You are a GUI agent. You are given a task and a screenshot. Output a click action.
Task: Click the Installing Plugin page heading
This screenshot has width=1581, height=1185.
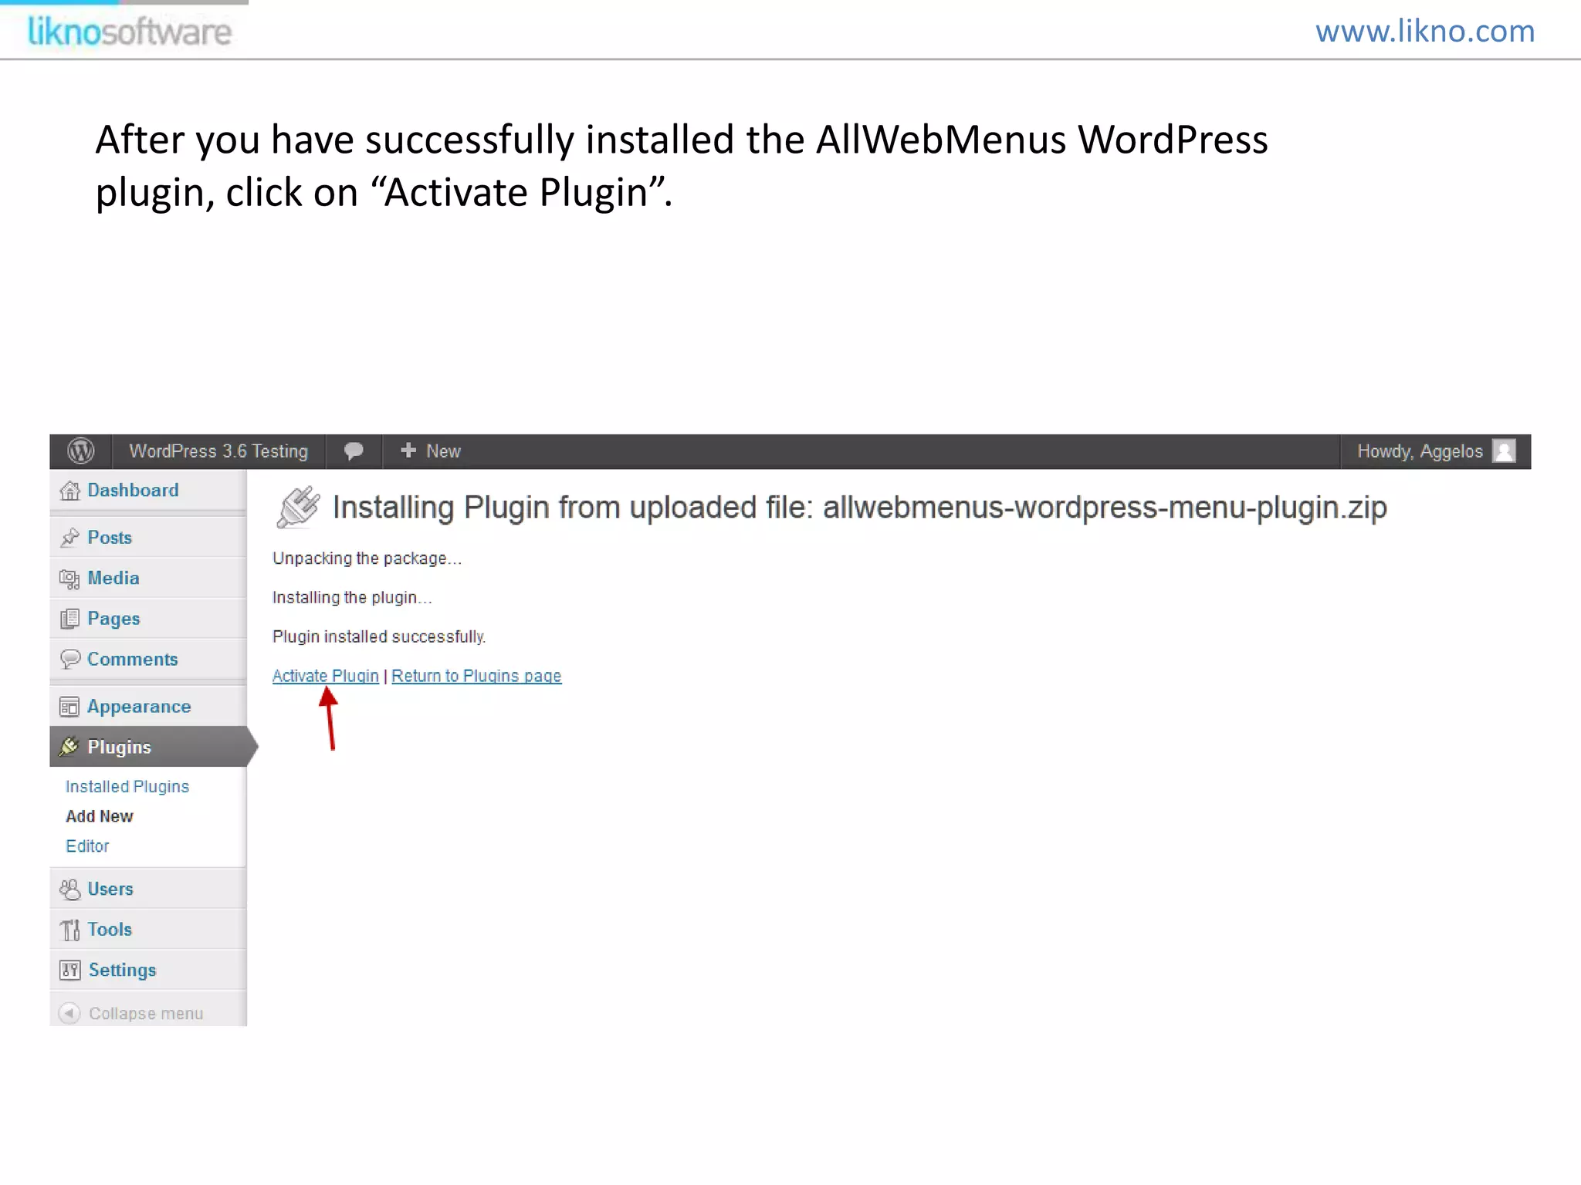(x=859, y=508)
